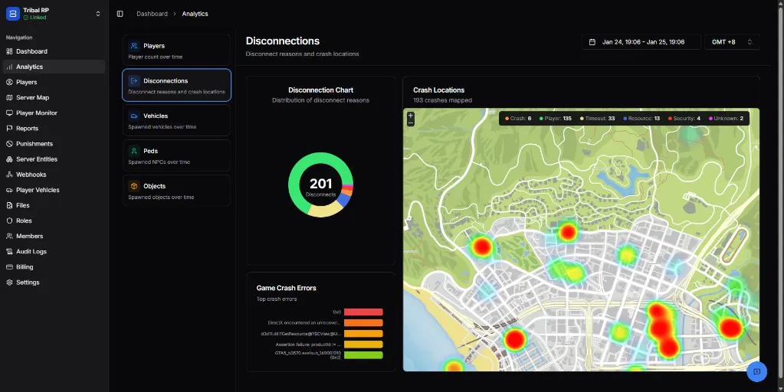
Task: Click the Server Entities sidebar icon
Action: [9, 159]
